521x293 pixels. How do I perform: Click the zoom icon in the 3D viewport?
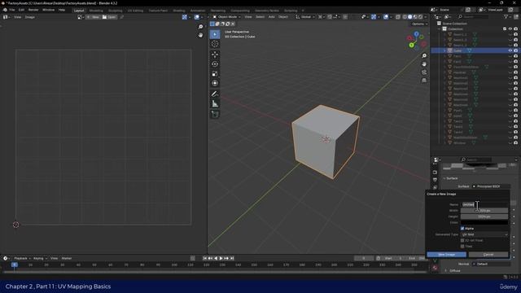pos(424,56)
